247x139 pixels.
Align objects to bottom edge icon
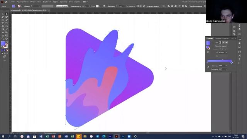186,6
